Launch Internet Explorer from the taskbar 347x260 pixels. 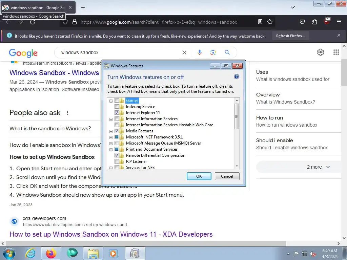[30, 253]
